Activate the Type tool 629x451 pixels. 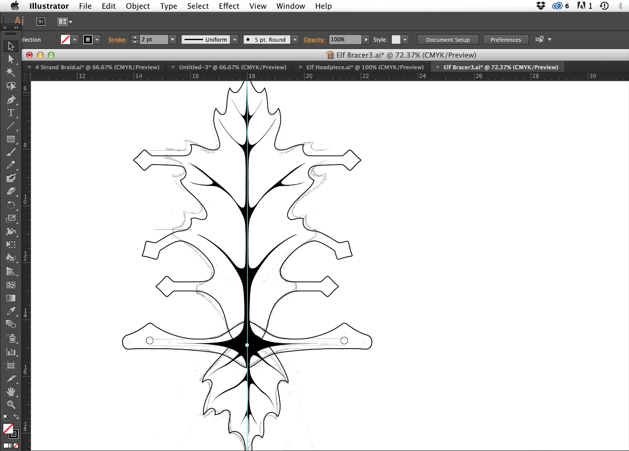click(x=11, y=113)
